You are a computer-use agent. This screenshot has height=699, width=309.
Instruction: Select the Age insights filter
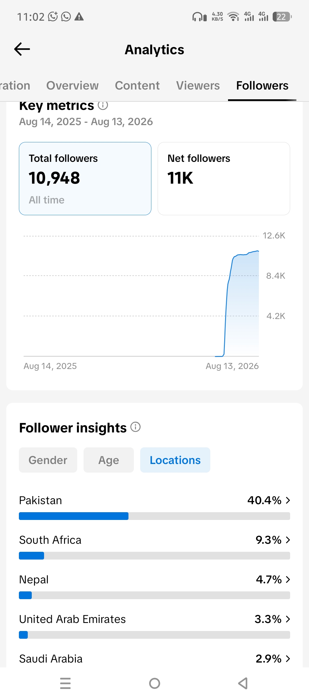point(109,460)
